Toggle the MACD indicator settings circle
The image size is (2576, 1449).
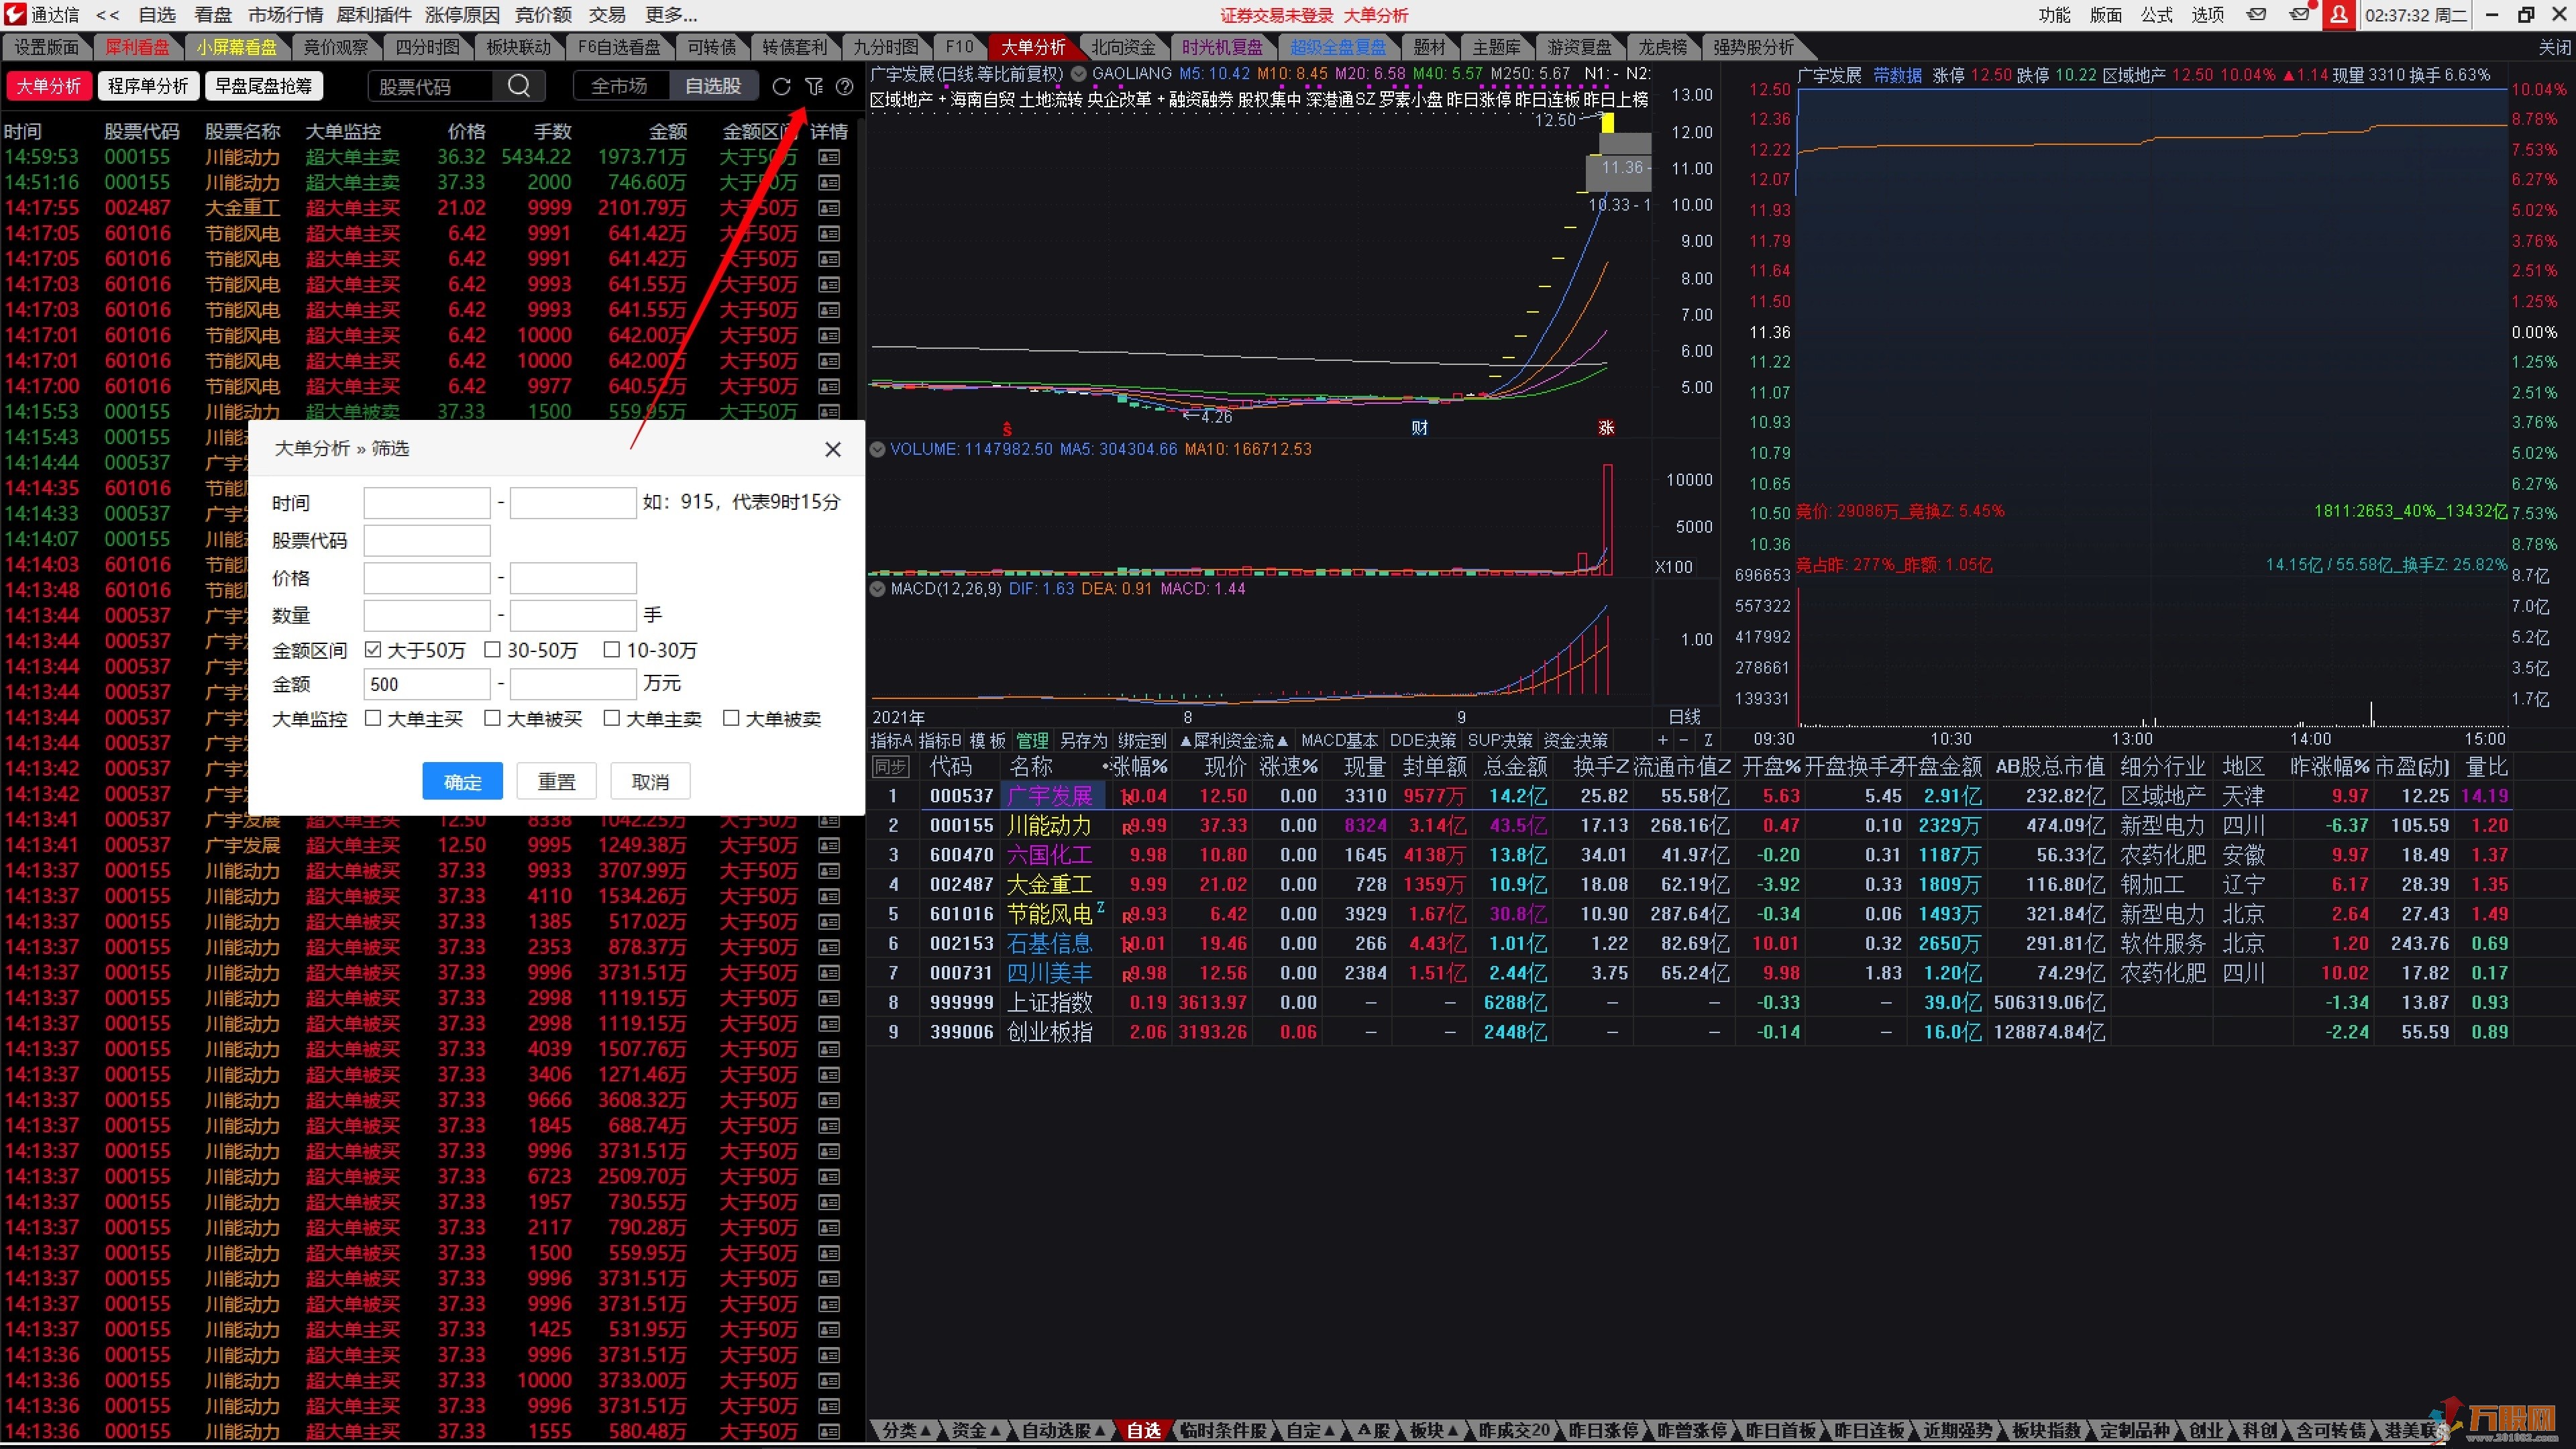878,589
